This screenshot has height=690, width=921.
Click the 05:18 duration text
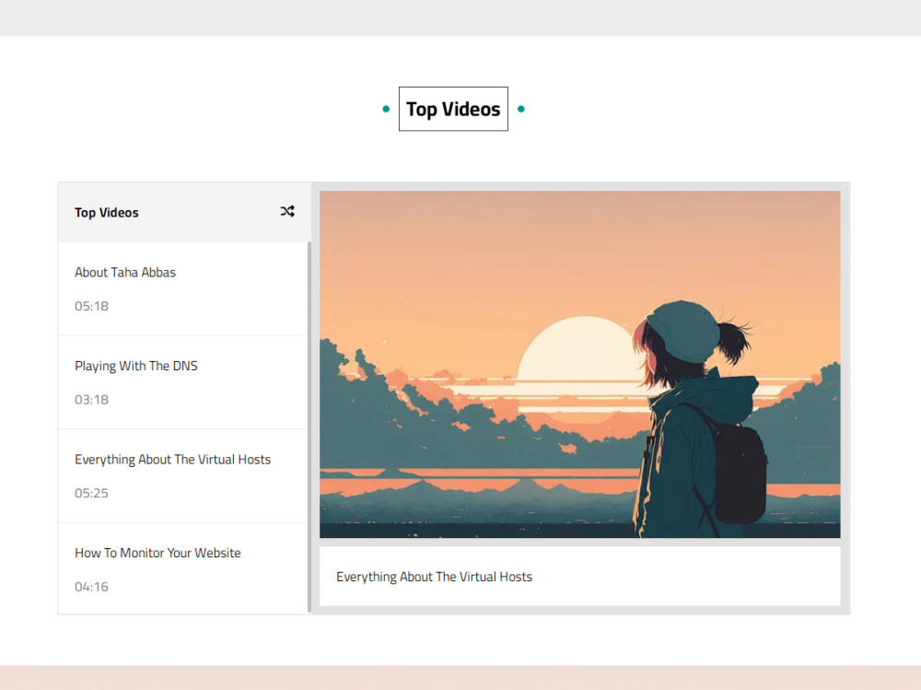click(x=91, y=306)
